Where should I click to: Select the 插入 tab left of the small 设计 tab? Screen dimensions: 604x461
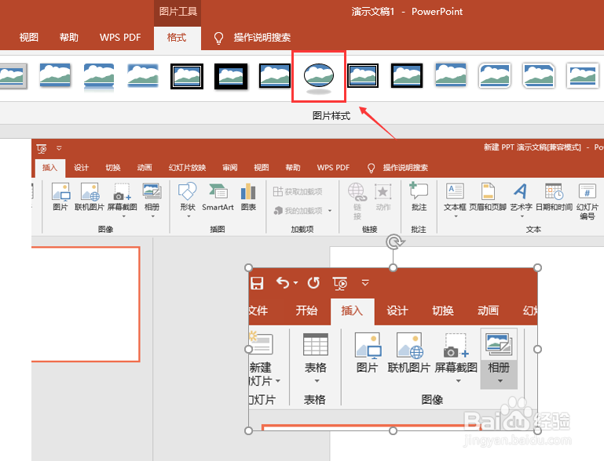(x=49, y=168)
